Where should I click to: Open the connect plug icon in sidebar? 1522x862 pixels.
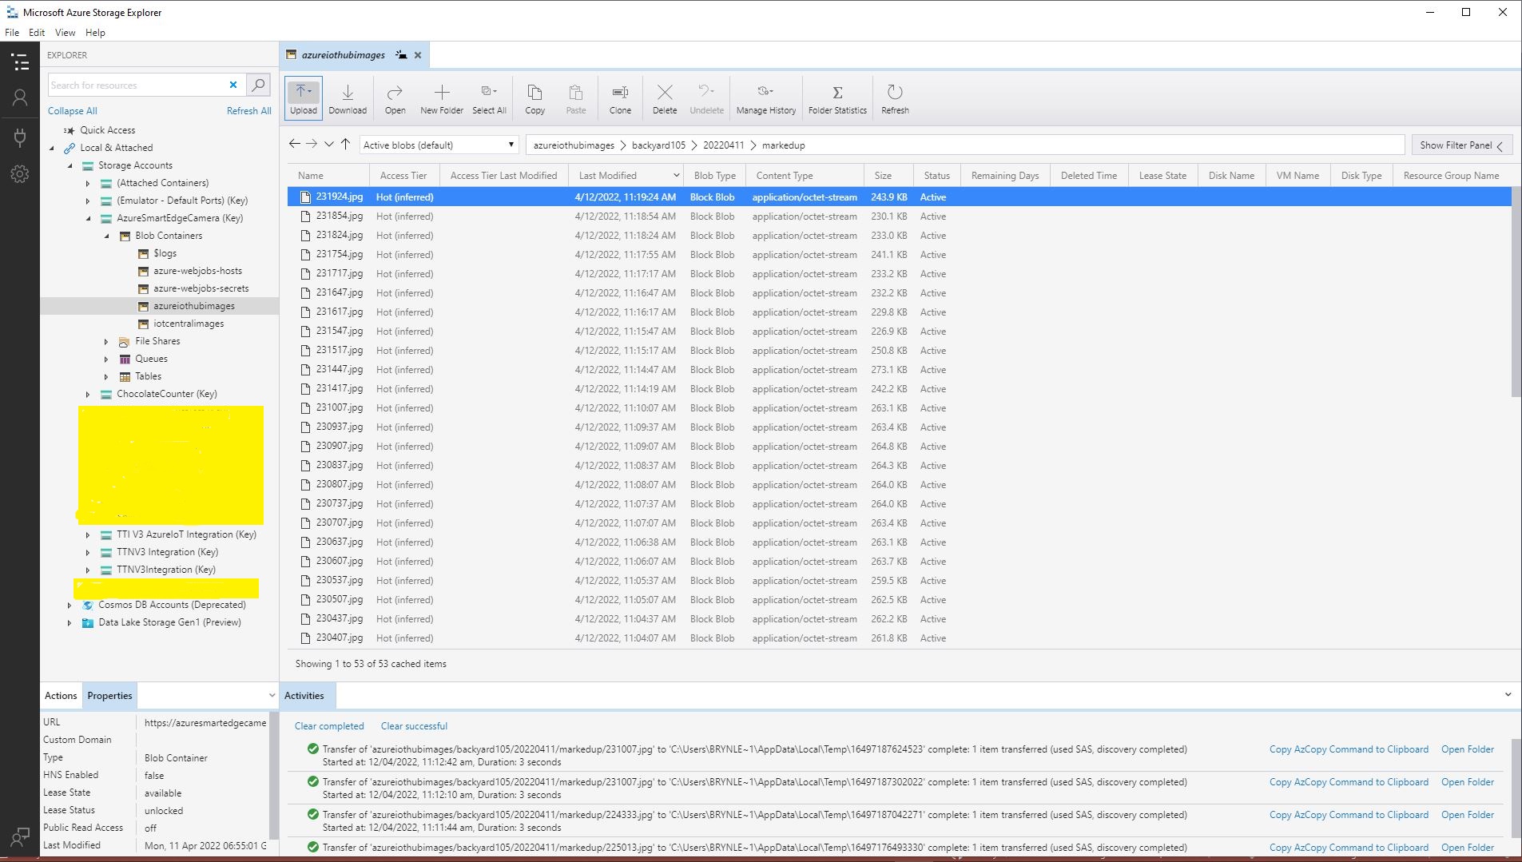(x=20, y=137)
